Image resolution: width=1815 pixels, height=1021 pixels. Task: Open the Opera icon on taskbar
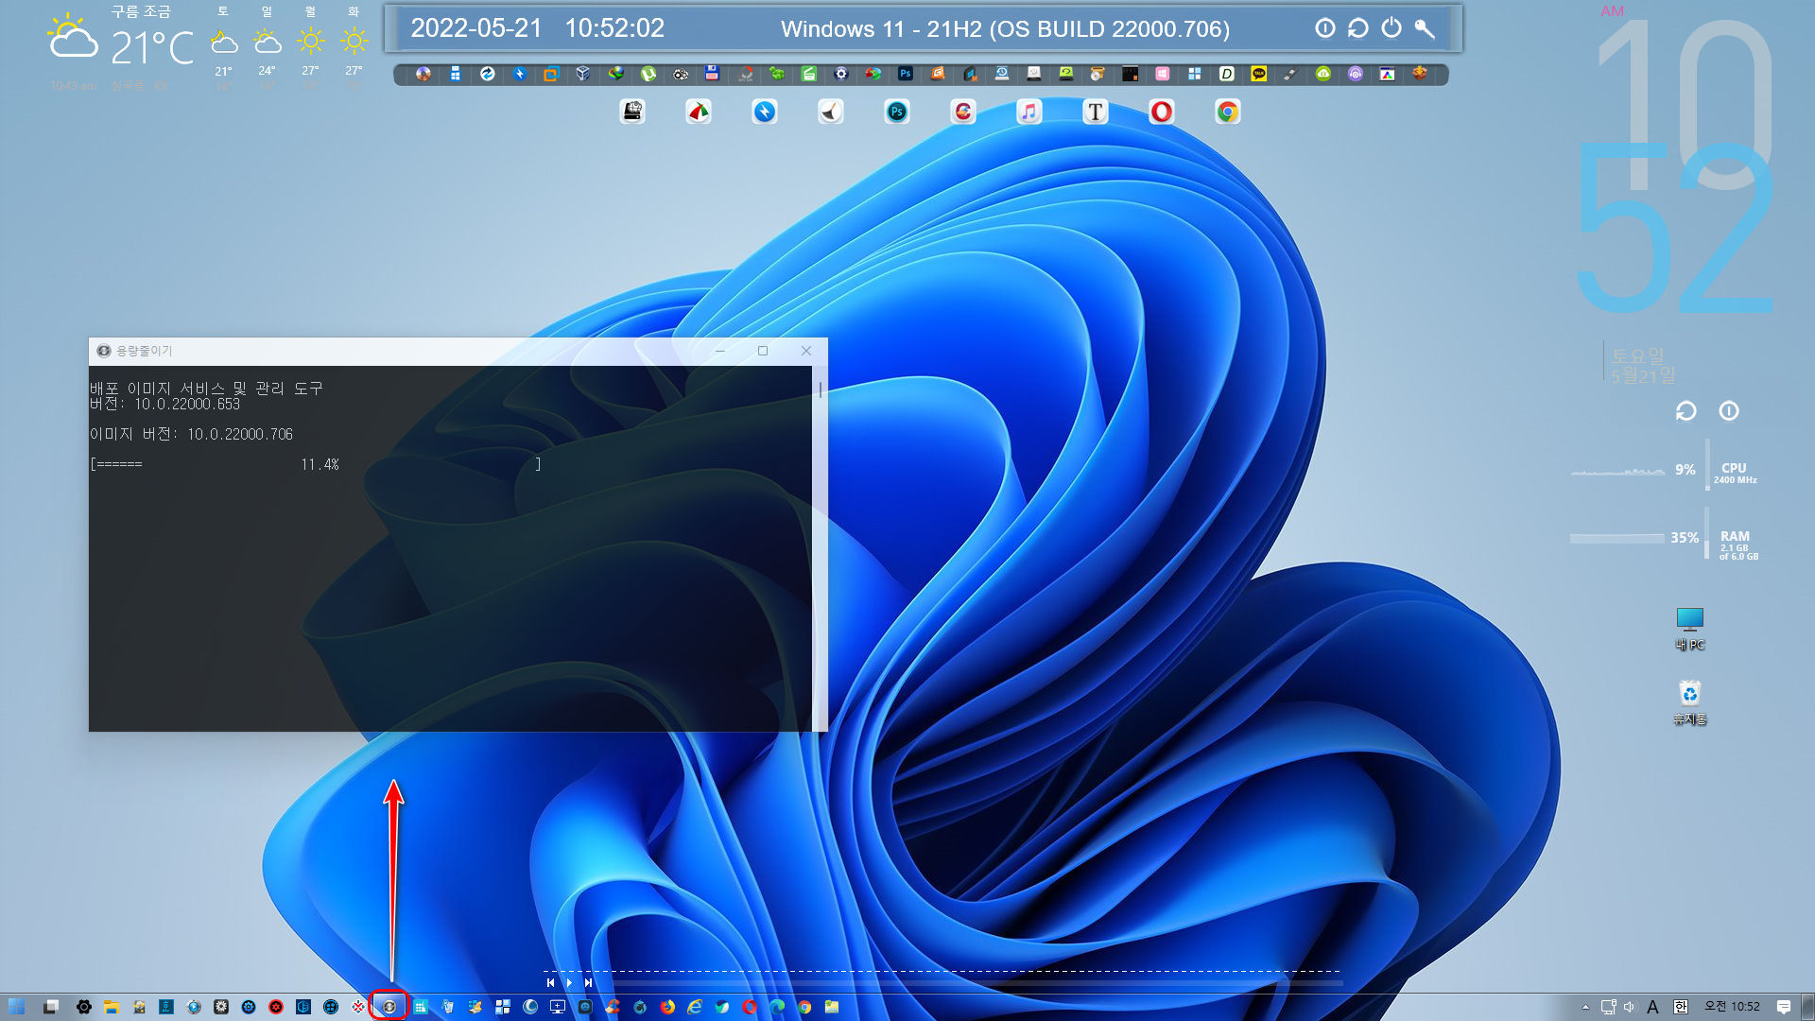(750, 1007)
